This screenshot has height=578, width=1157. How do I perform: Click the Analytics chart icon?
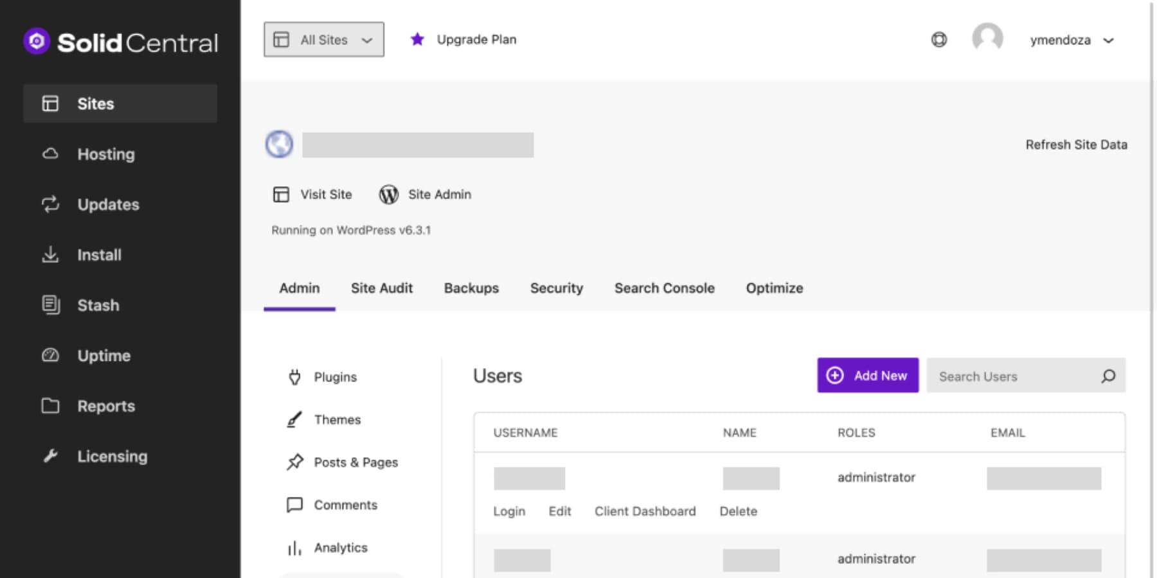pos(294,547)
